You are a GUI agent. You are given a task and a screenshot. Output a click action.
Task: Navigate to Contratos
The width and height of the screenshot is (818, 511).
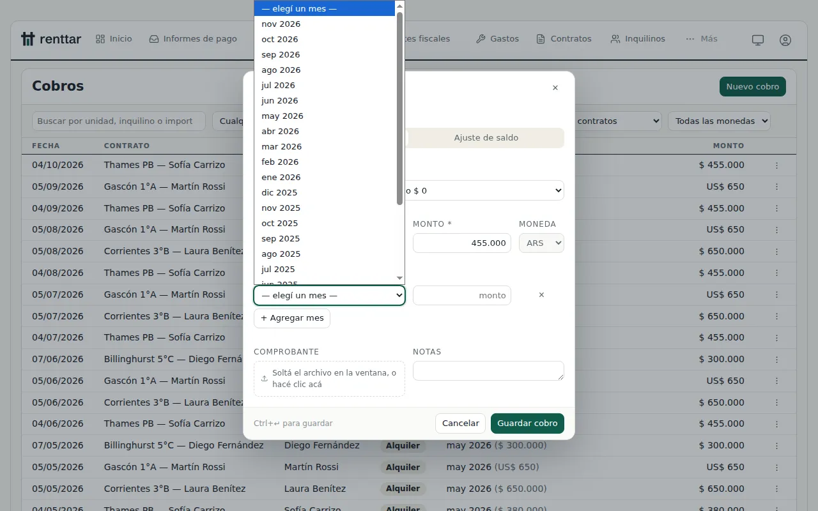pyautogui.click(x=564, y=39)
